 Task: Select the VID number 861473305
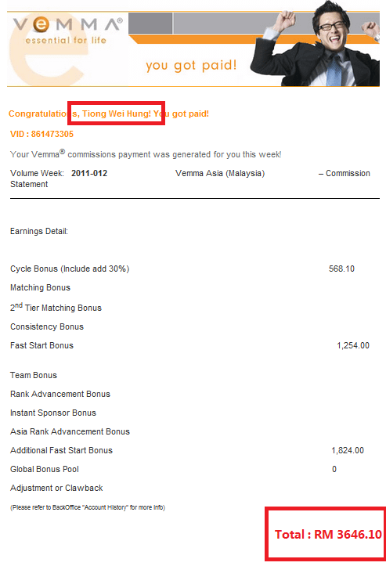point(52,134)
